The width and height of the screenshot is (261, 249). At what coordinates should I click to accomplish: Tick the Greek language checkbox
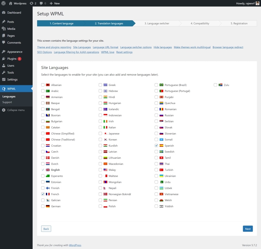[x=100, y=85]
